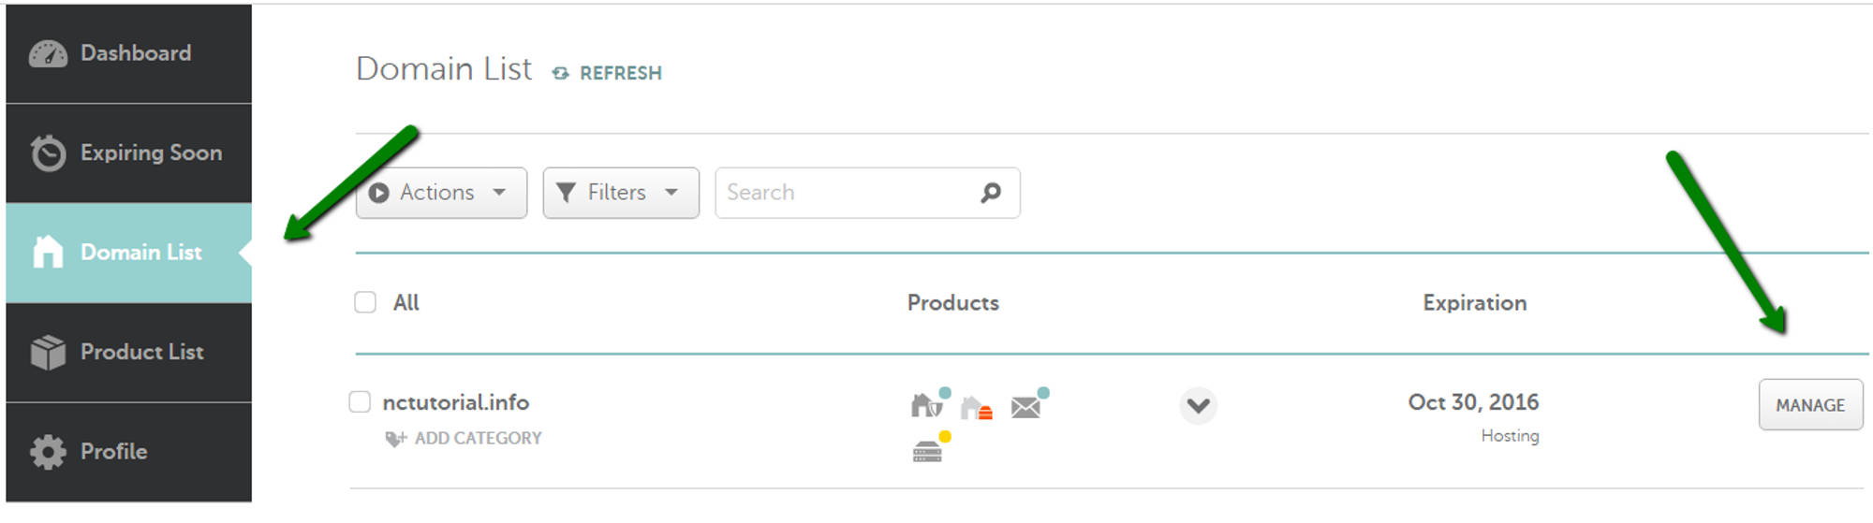Open the Filters dropdown

point(620,193)
